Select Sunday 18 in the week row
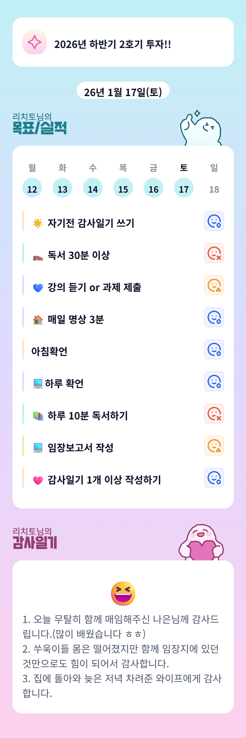 click(x=214, y=189)
